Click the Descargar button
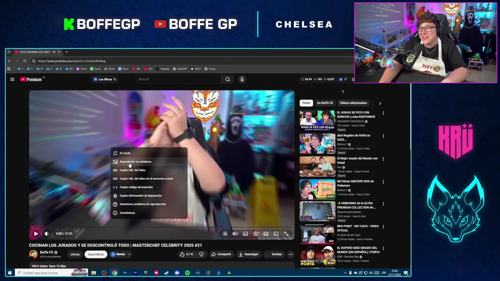 (248, 254)
